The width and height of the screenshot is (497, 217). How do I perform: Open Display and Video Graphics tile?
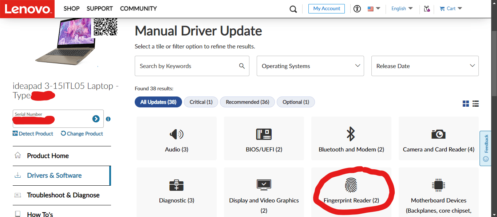point(264,192)
